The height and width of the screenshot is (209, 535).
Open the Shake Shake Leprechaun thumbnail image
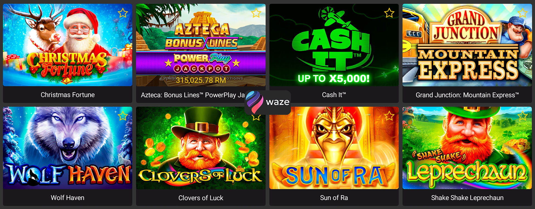point(467,148)
